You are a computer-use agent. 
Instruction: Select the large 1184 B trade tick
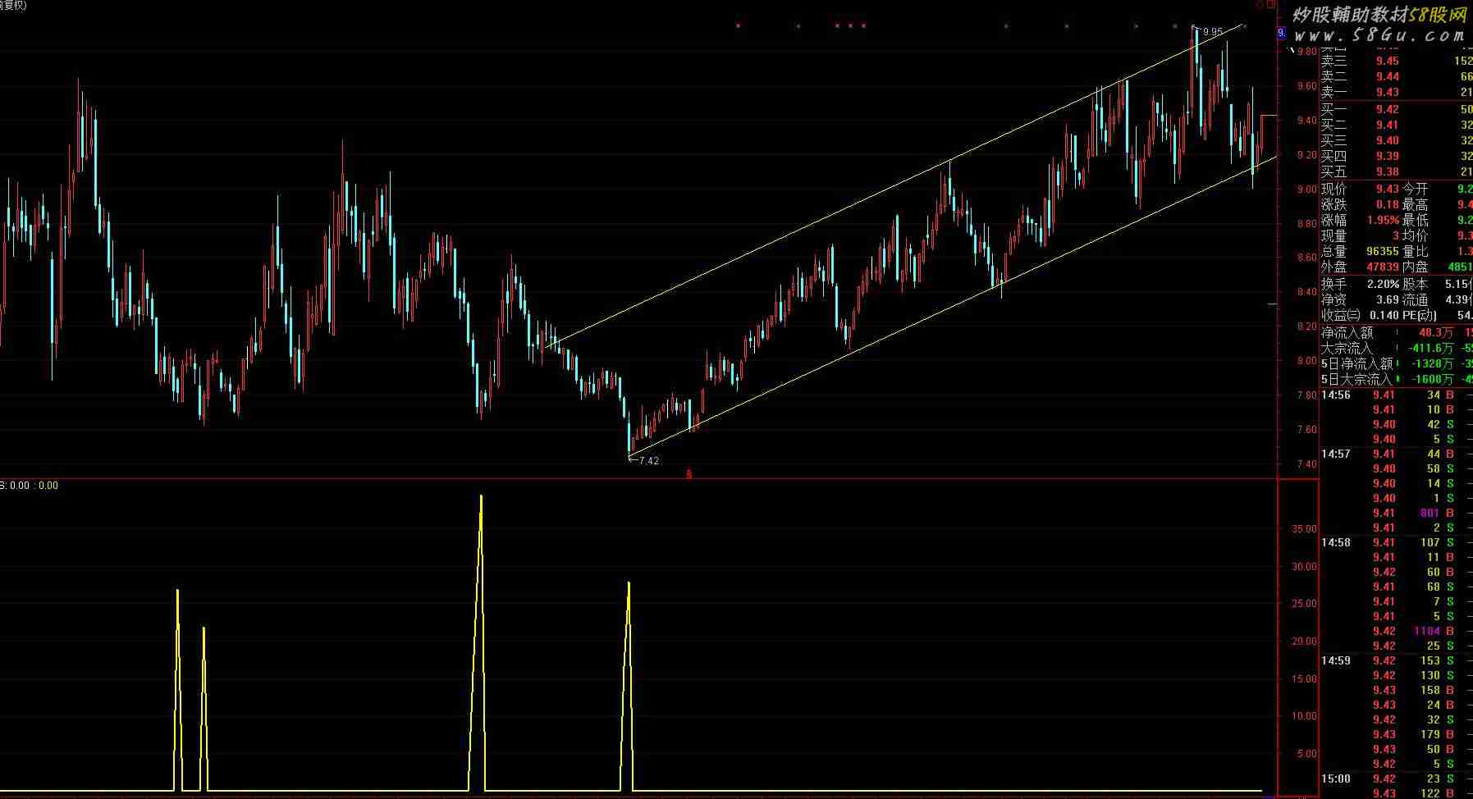click(1396, 631)
